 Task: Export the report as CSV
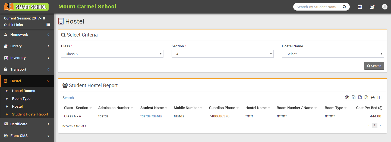point(360,98)
